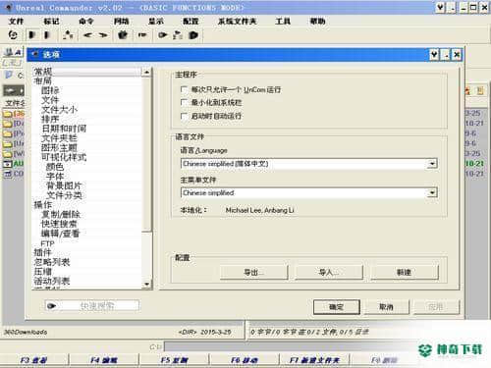Click the back arrow toolbar icon

click(x=87, y=34)
